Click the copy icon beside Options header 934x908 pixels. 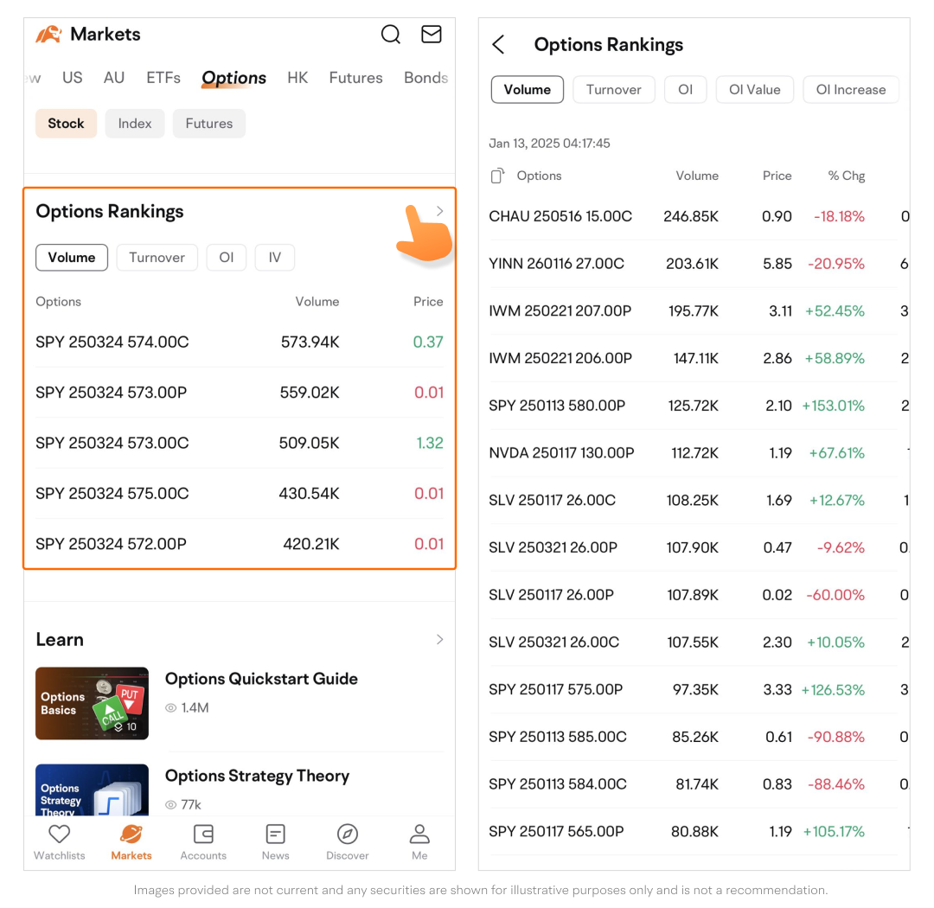[x=497, y=176]
